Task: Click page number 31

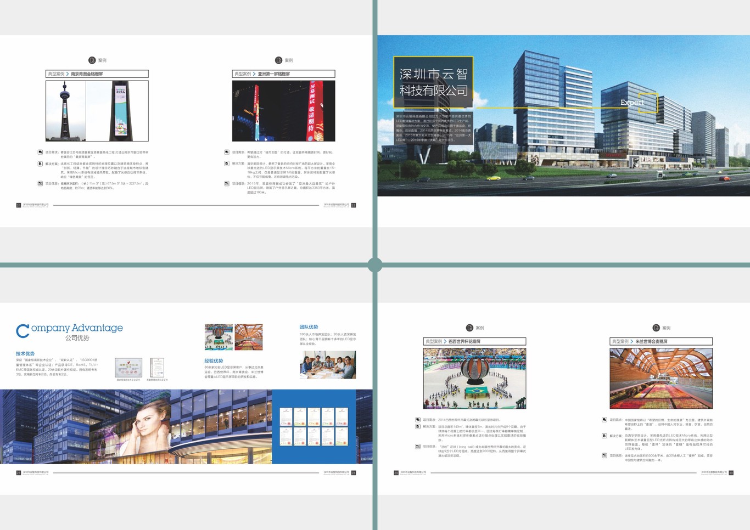Action: coord(19,205)
